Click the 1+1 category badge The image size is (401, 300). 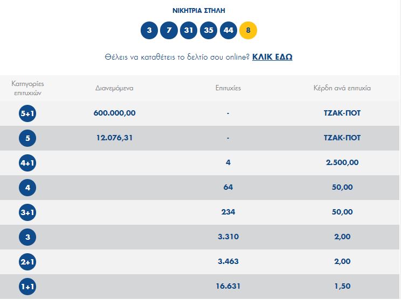click(27, 287)
